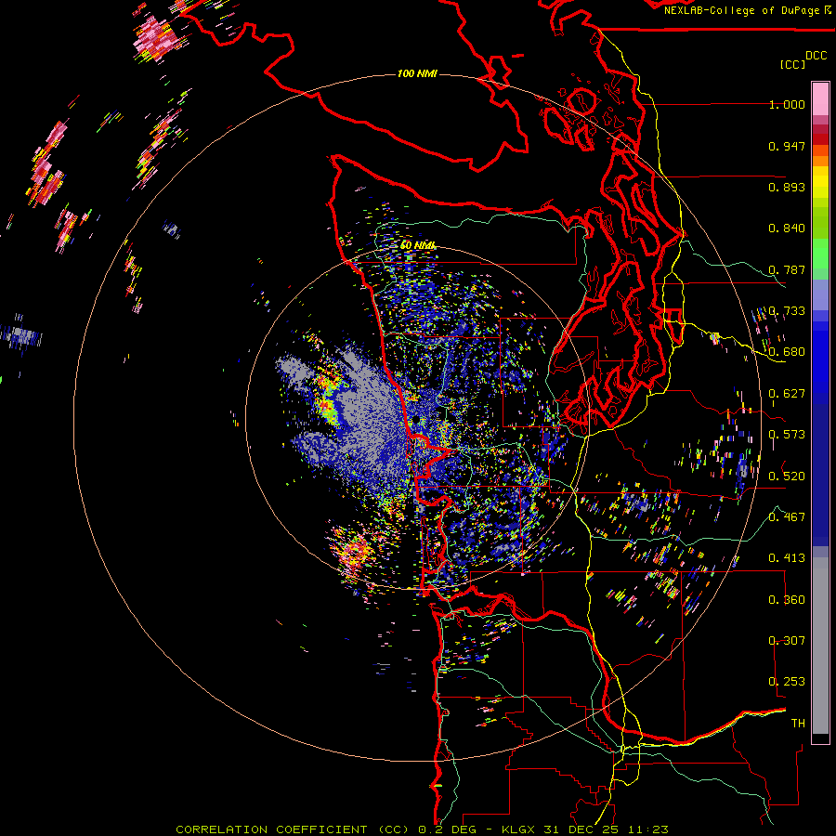Pick the pink segment of the color bar
Image resolution: width=836 pixels, height=836 pixels.
[820, 99]
